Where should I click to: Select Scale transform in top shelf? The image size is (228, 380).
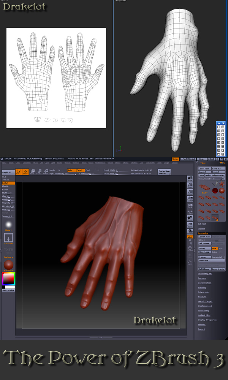pyautogui.click(x=39, y=172)
